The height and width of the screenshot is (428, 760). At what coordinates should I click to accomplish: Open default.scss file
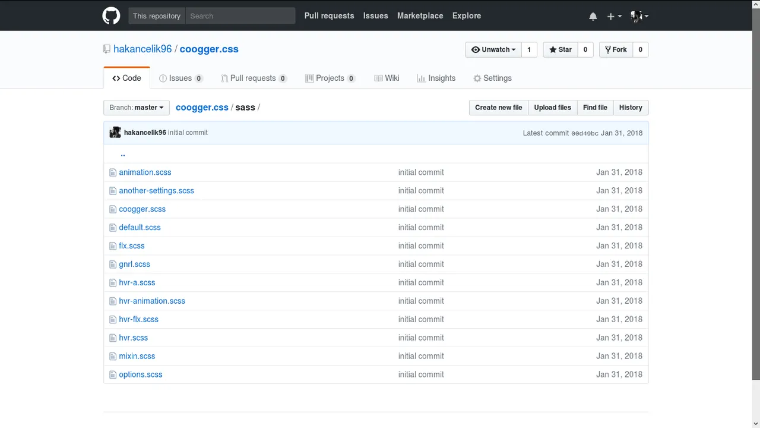(x=140, y=228)
